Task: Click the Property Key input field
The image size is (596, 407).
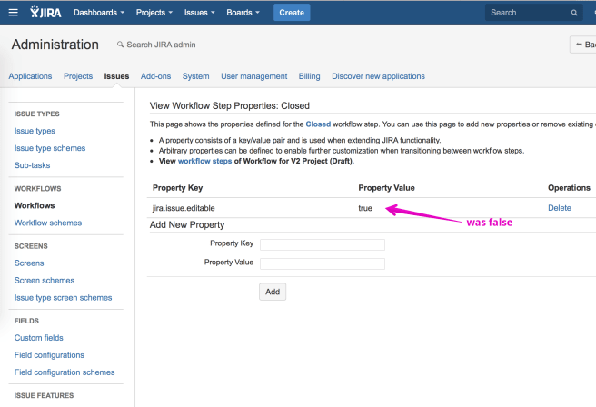Action: pos(323,244)
